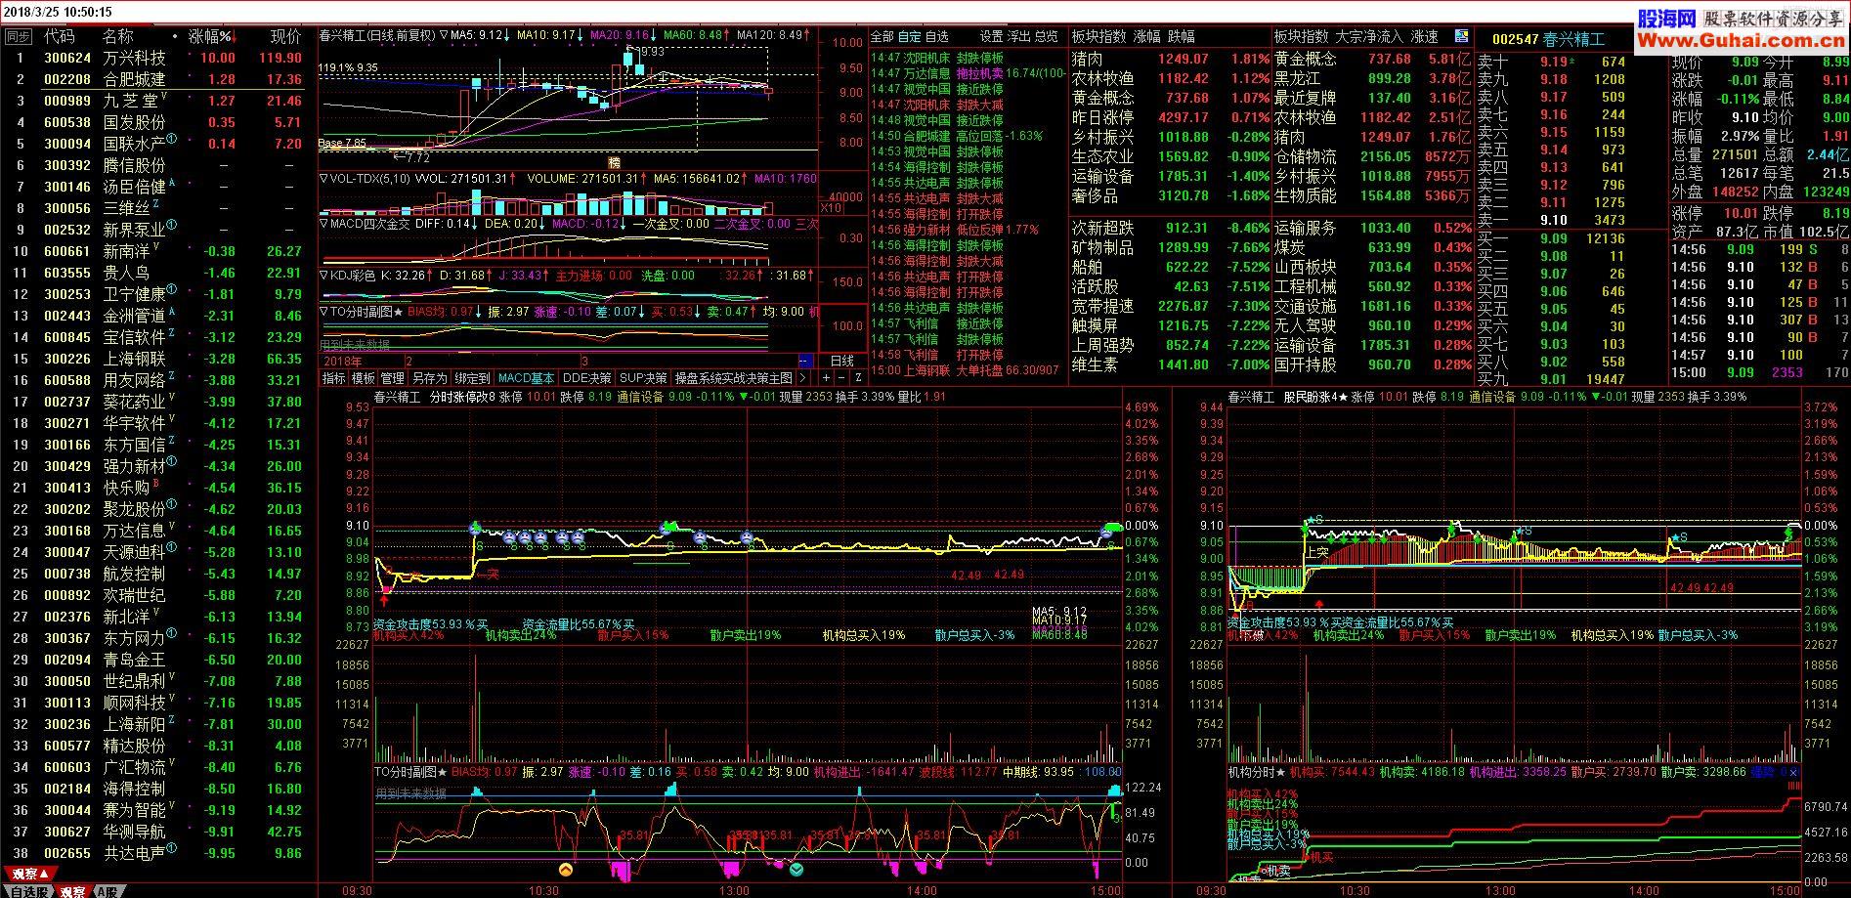This screenshot has width=1851, height=898.
Task: Open the 模板 button under the K-line chart
Action: click(364, 378)
